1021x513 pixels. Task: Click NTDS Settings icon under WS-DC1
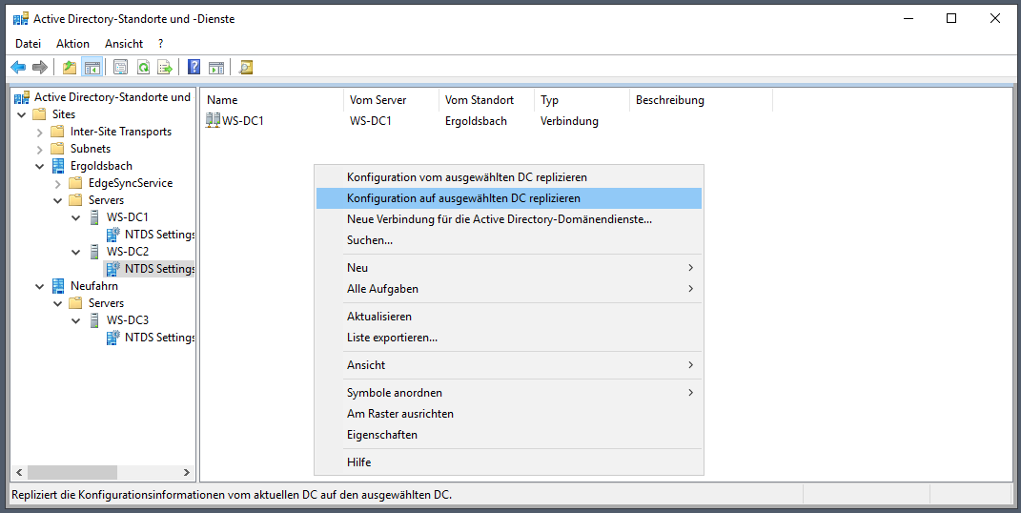[113, 235]
